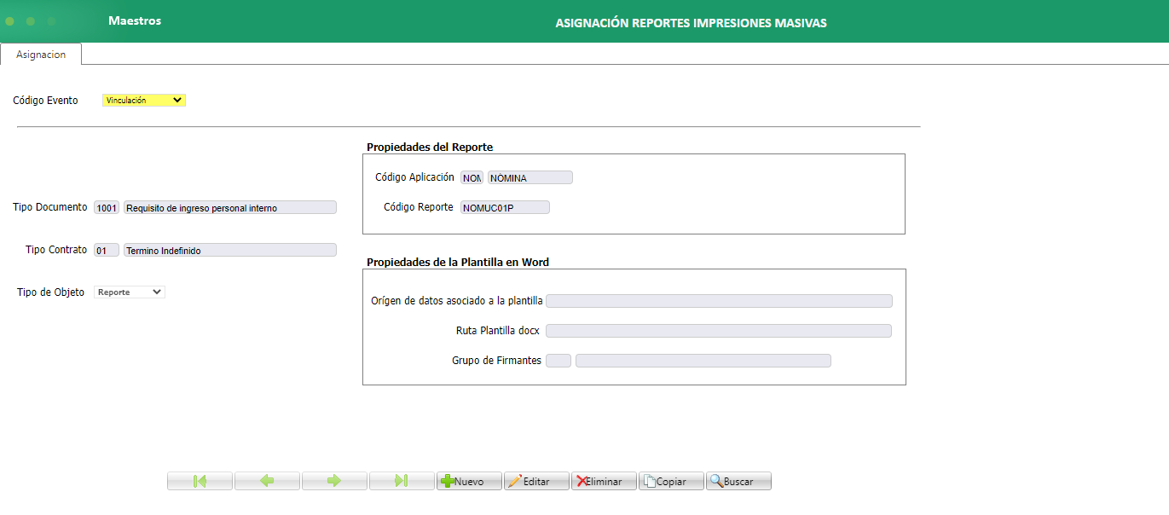Switch to the Asignacion tab
Screen dimensions: 1169x515
tap(40, 53)
